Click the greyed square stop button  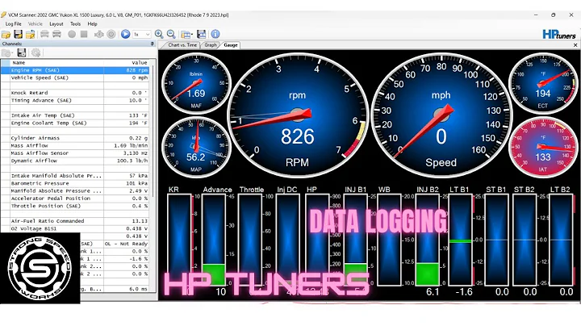[x=84, y=35]
